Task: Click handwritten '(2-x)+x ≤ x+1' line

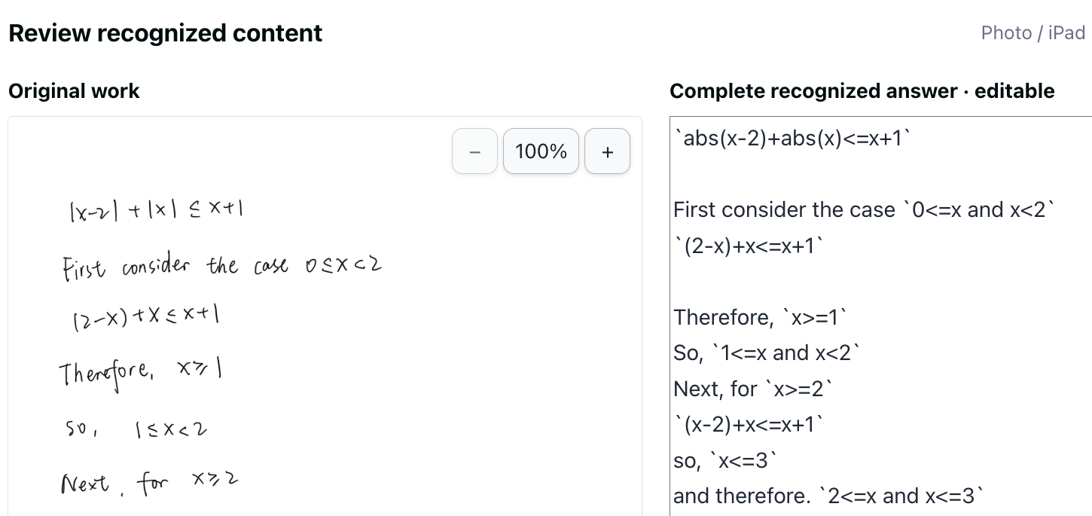Action: point(146,319)
